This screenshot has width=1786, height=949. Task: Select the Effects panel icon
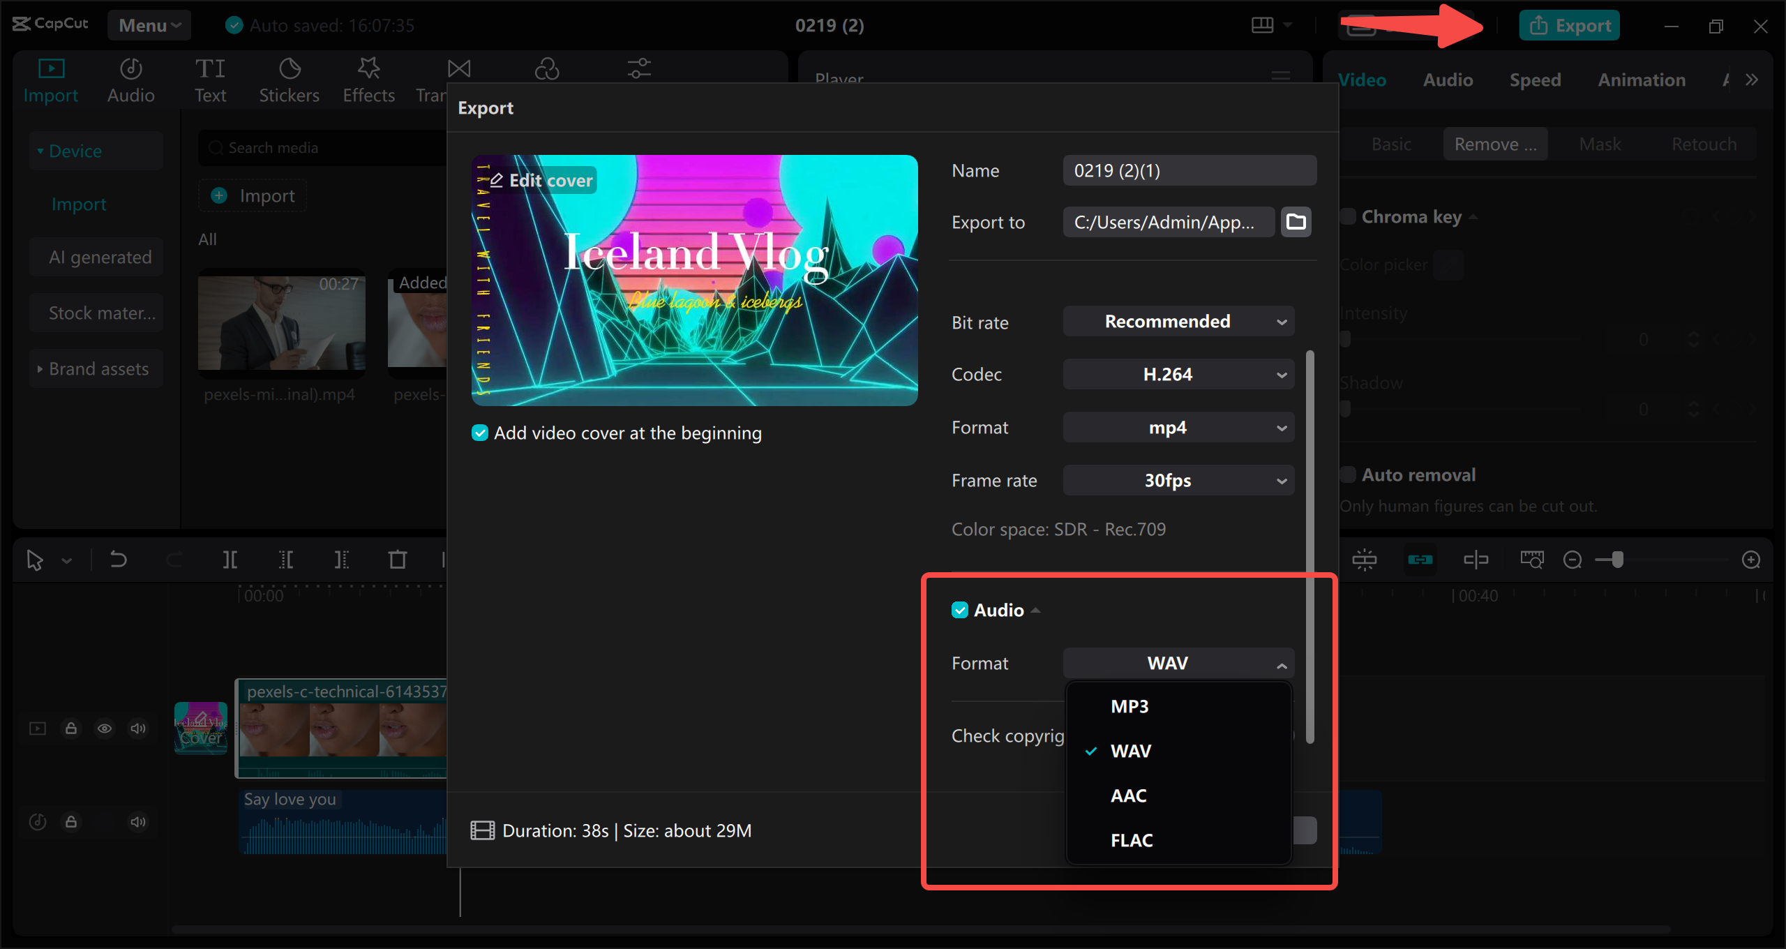tap(368, 78)
